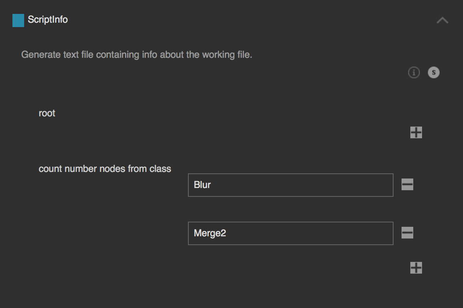The image size is (463, 308).
Task: Add a new root entry with plus
Action: [x=416, y=132]
